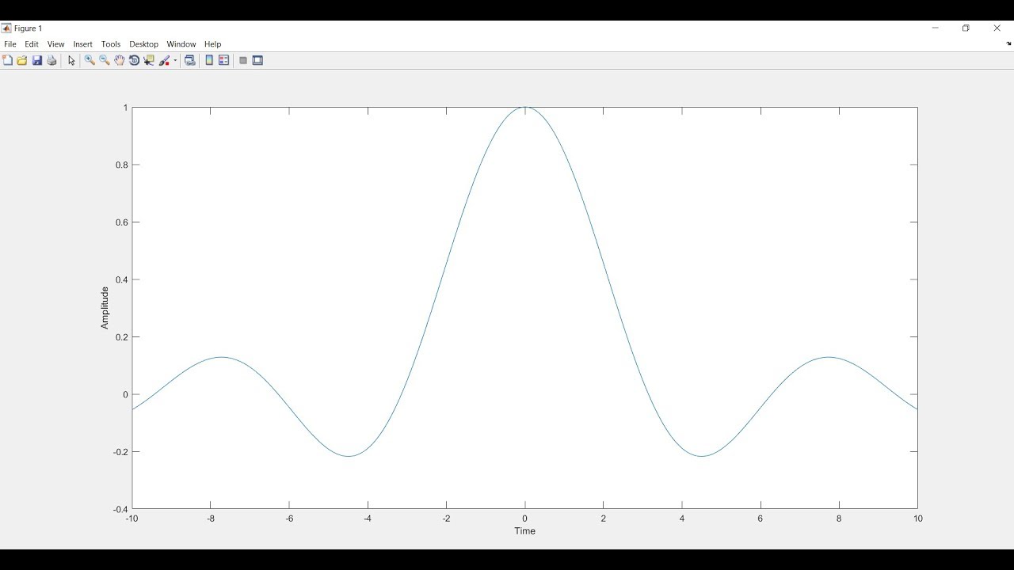Screen dimensions: 1014x570
Task: Click the MATLAB logo in the title bar
Action: click(x=6, y=28)
